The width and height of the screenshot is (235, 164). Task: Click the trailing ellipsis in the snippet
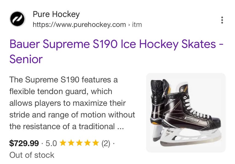click(120, 127)
